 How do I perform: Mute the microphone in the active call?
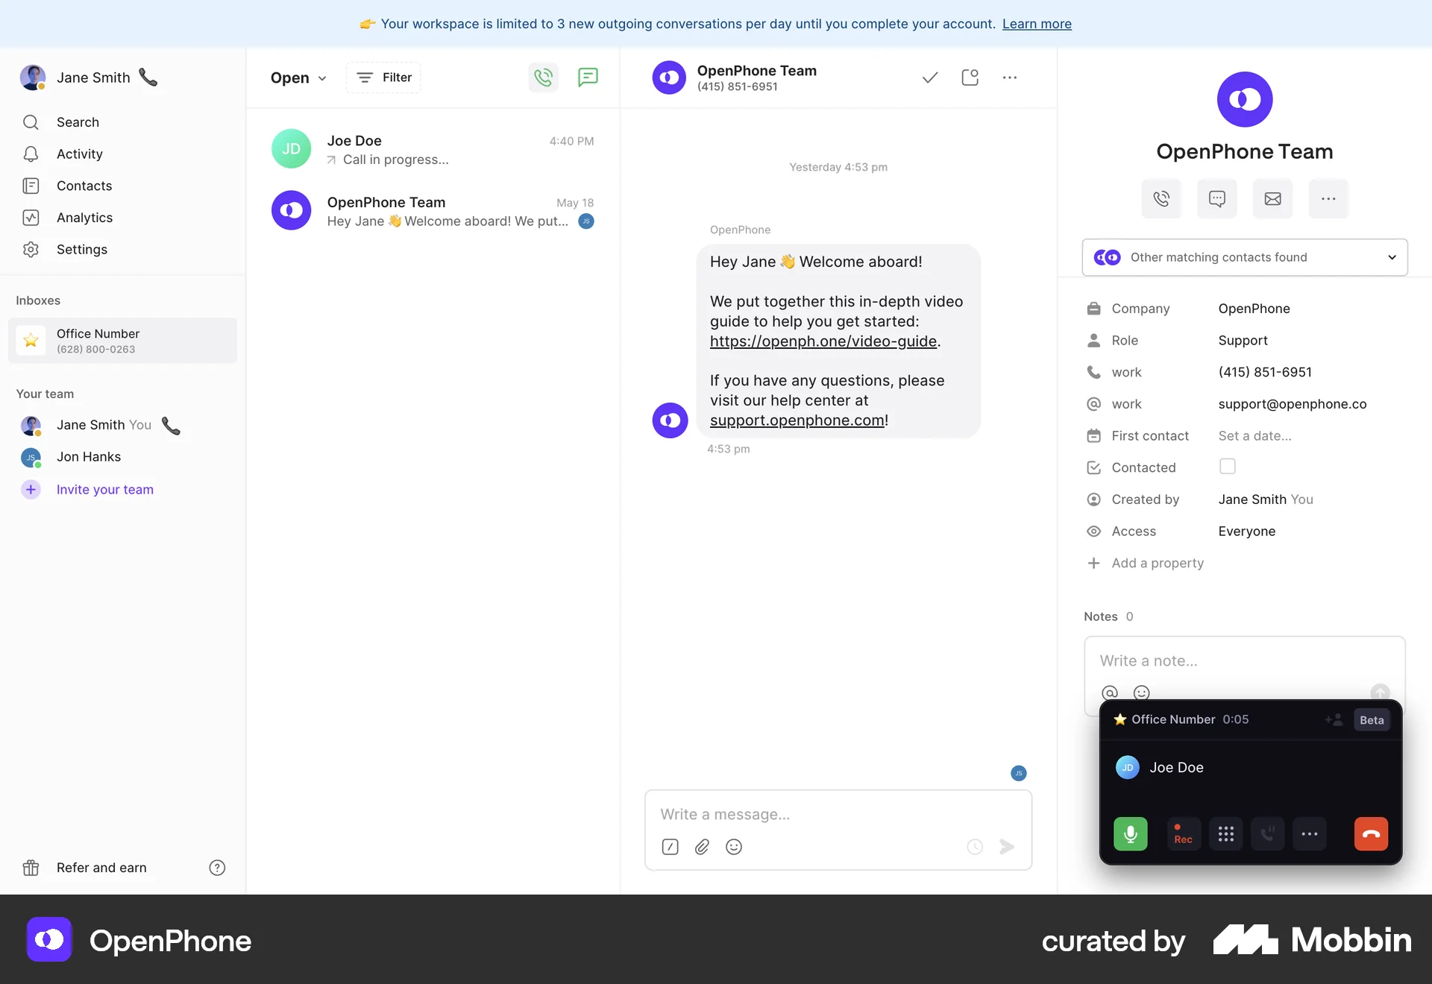(x=1130, y=833)
